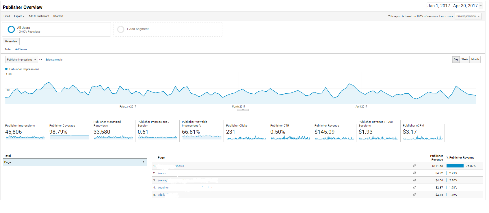Click the 76.87% revenue percentage bar

coord(455,166)
